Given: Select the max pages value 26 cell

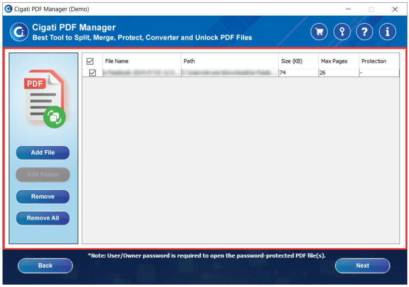Looking at the screenshot, I should 339,73.
